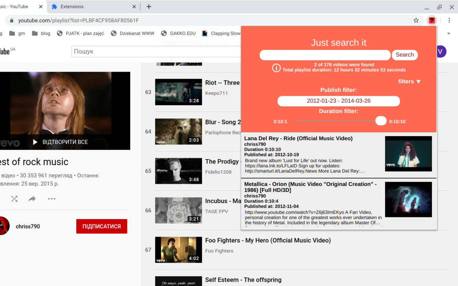Maximize the browser window
This screenshot has width=458, height=286.
(x=439, y=7)
